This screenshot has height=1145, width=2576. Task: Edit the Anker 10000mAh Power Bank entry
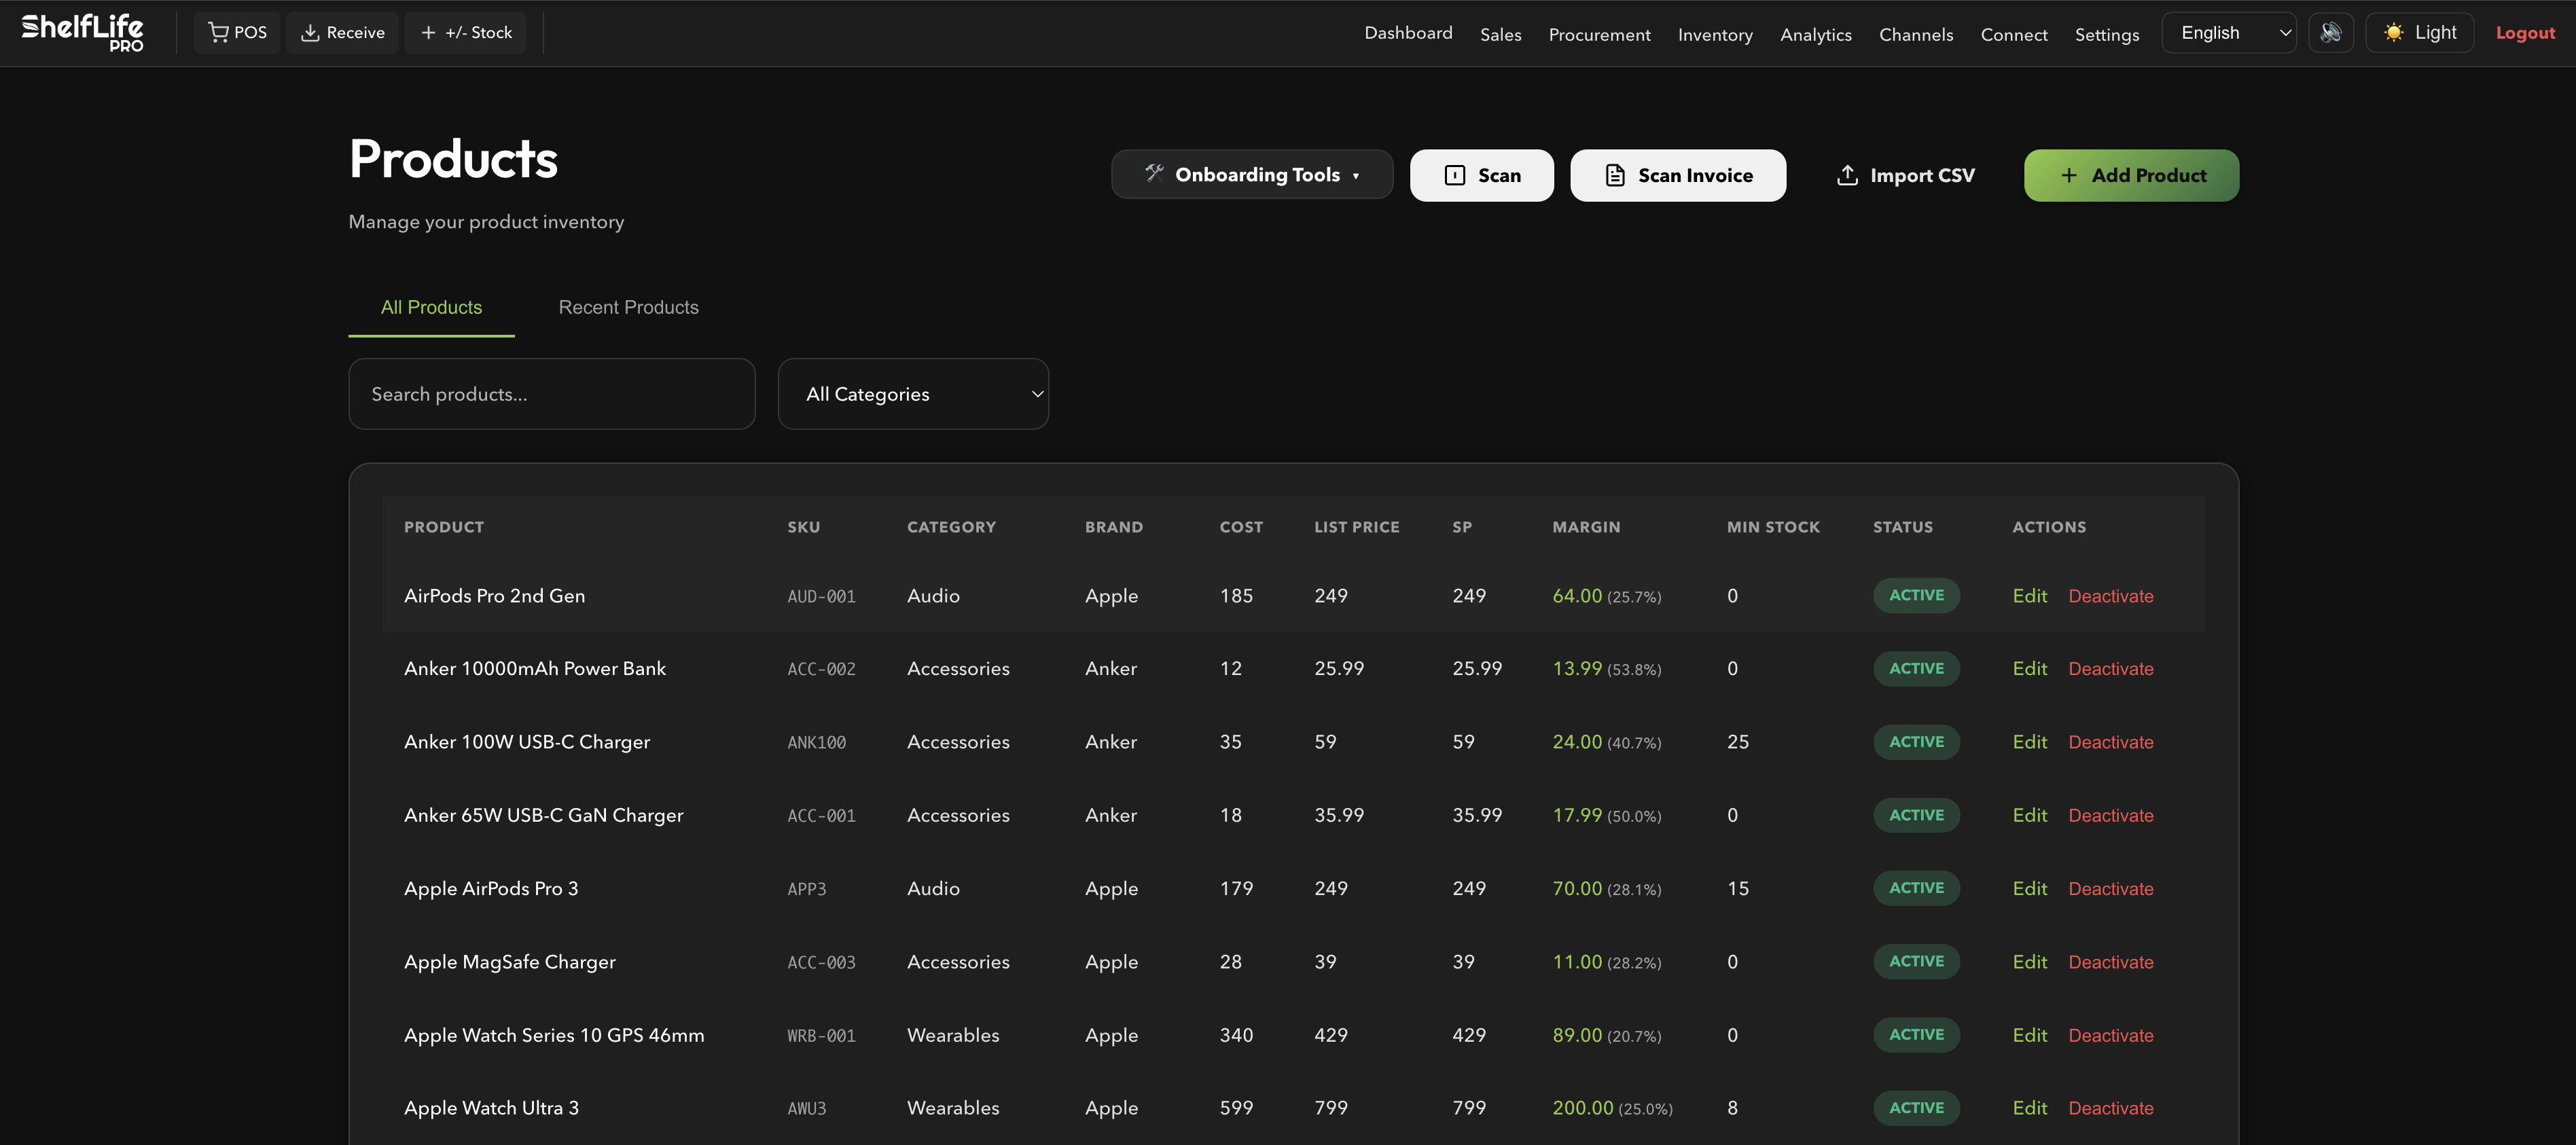(x=2029, y=668)
